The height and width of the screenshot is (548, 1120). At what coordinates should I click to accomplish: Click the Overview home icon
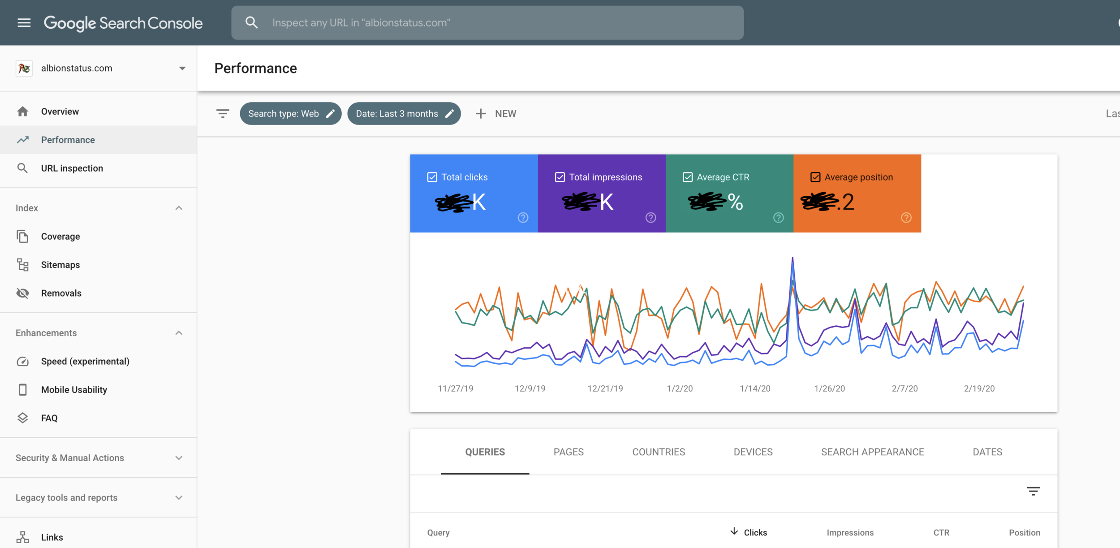(x=23, y=112)
